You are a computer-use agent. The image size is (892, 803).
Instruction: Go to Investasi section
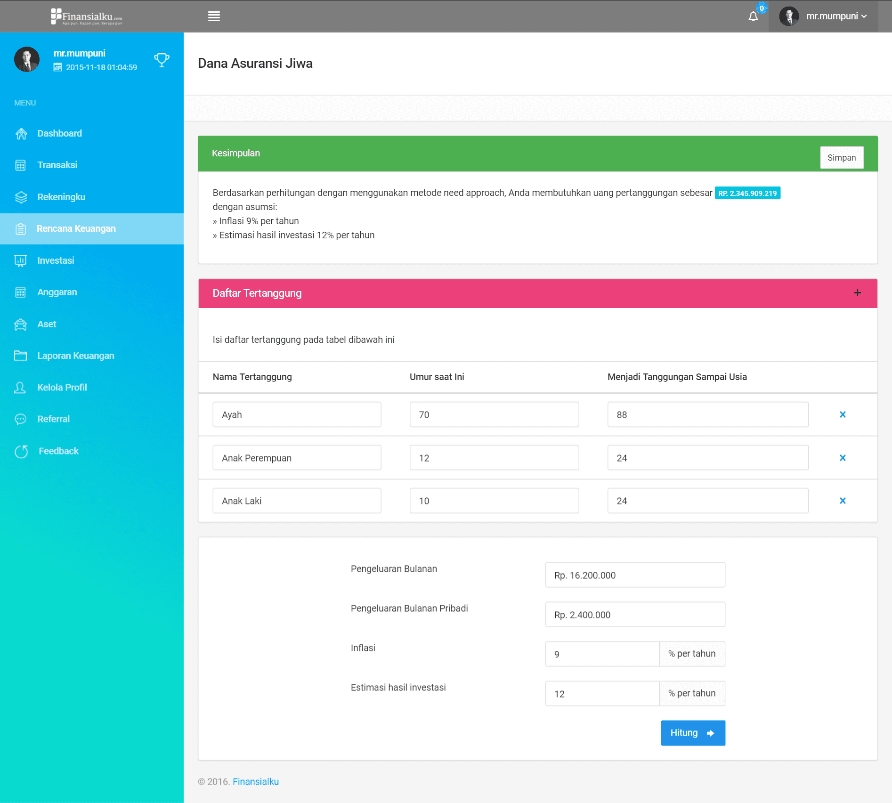[56, 260]
